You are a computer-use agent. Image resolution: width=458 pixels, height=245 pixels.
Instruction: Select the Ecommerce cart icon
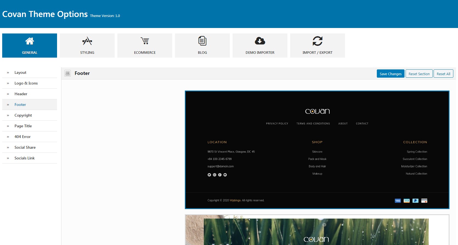coord(145,41)
